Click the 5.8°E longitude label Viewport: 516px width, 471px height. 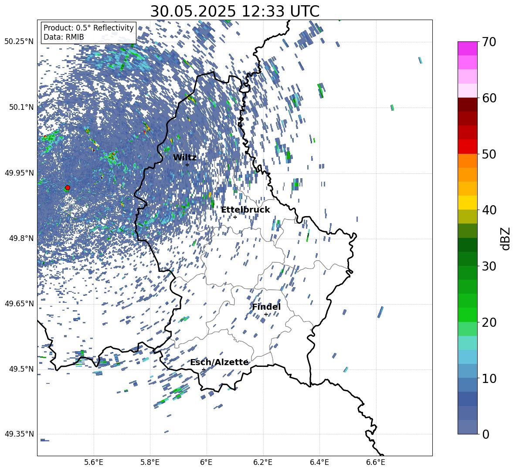[150, 462]
